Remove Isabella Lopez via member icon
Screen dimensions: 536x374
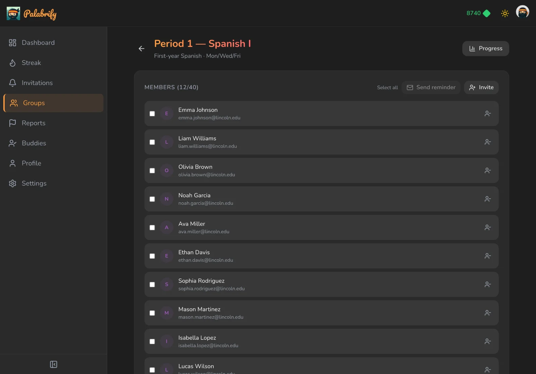tap(488, 341)
